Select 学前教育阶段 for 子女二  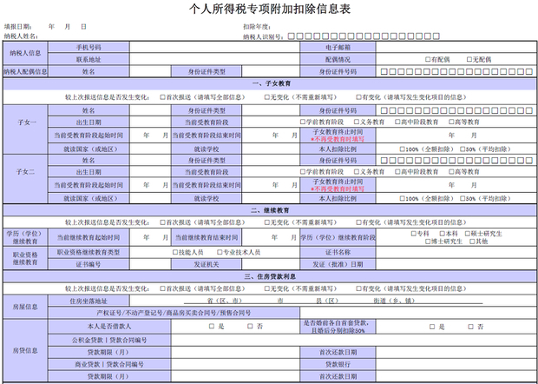[x=303, y=171]
